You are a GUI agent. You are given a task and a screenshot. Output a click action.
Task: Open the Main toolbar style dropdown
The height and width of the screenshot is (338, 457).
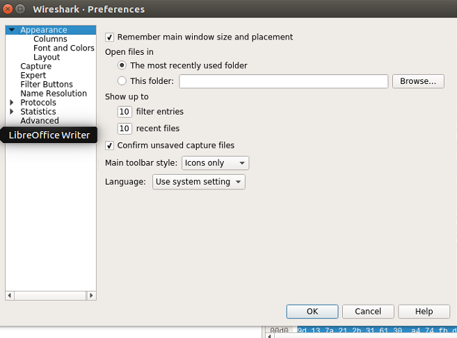pyautogui.click(x=215, y=163)
